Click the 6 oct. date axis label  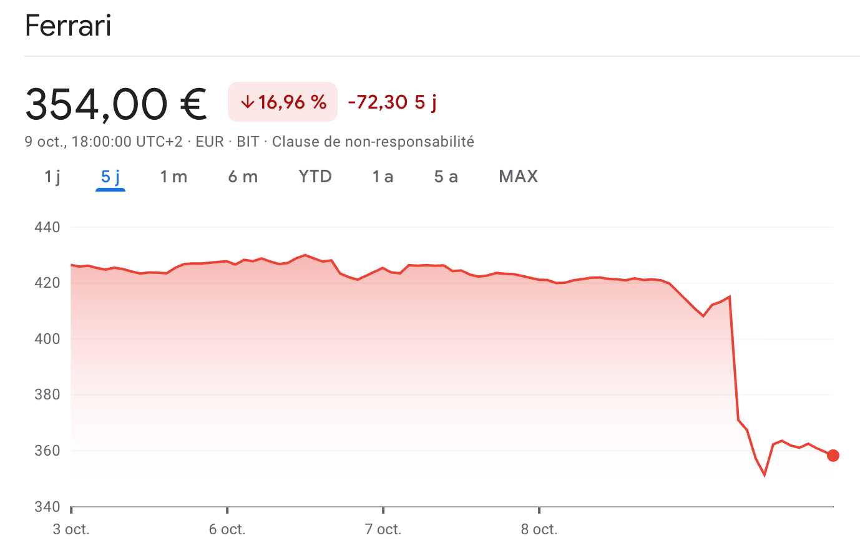tap(227, 530)
